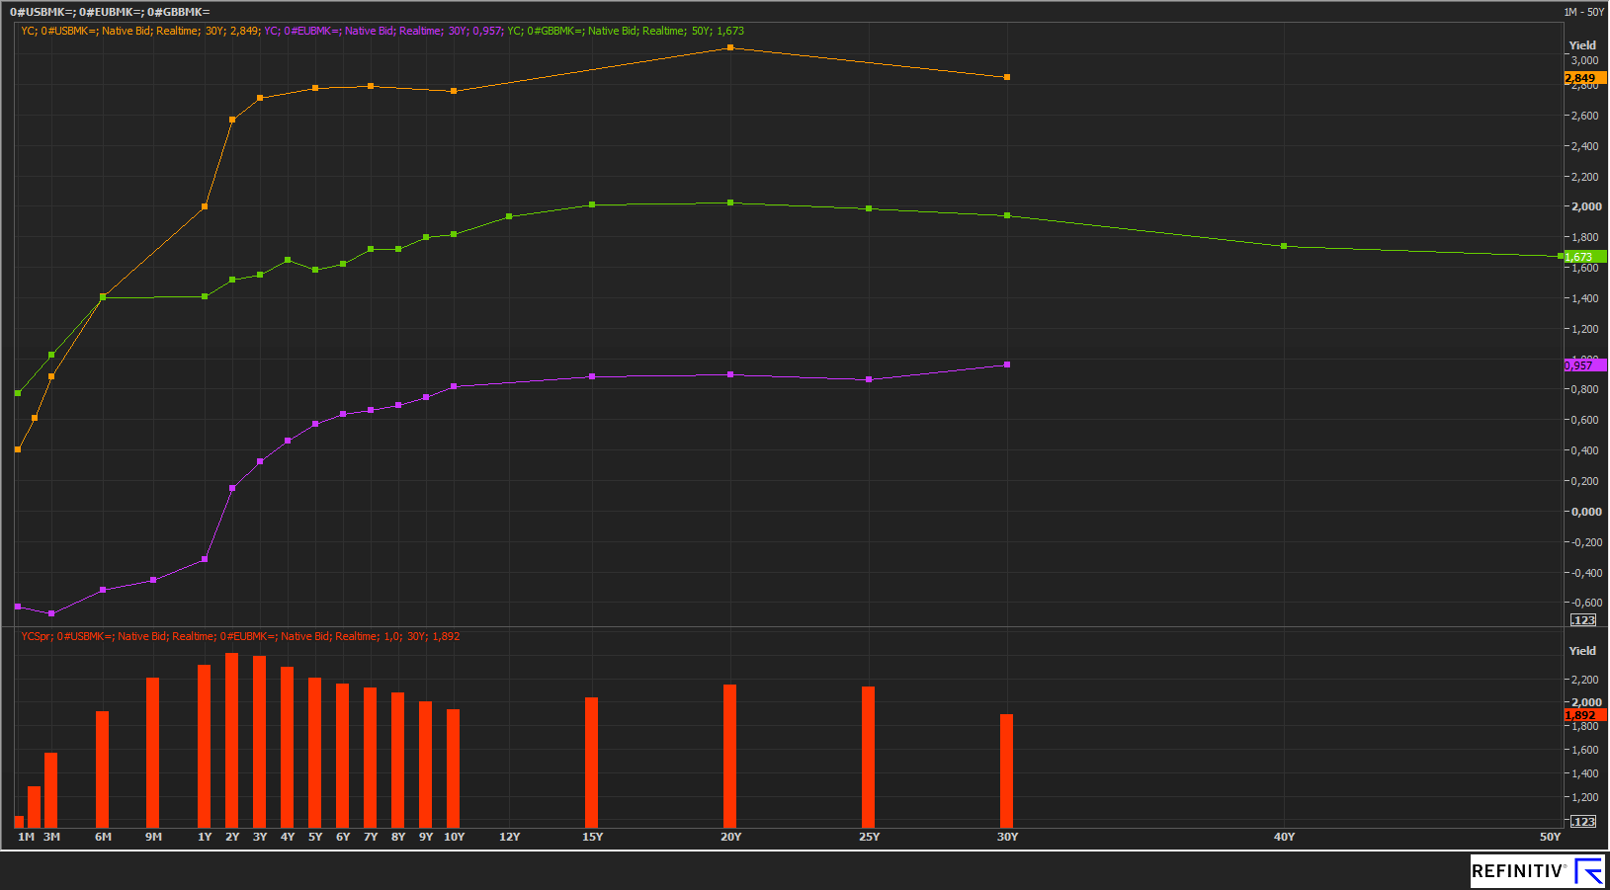The image size is (1610, 890).
Task: Select the green 0#GBBMK= legend entry
Action: pos(626,31)
